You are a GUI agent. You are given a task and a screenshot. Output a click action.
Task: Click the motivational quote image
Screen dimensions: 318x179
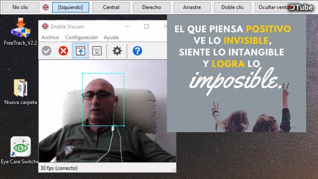[x=237, y=74]
